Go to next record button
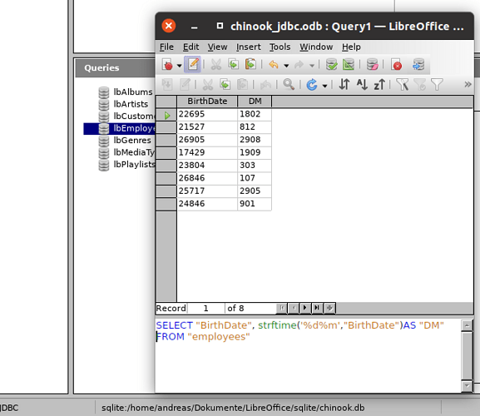Viewport: 480px width, 416px height. (x=305, y=308)
